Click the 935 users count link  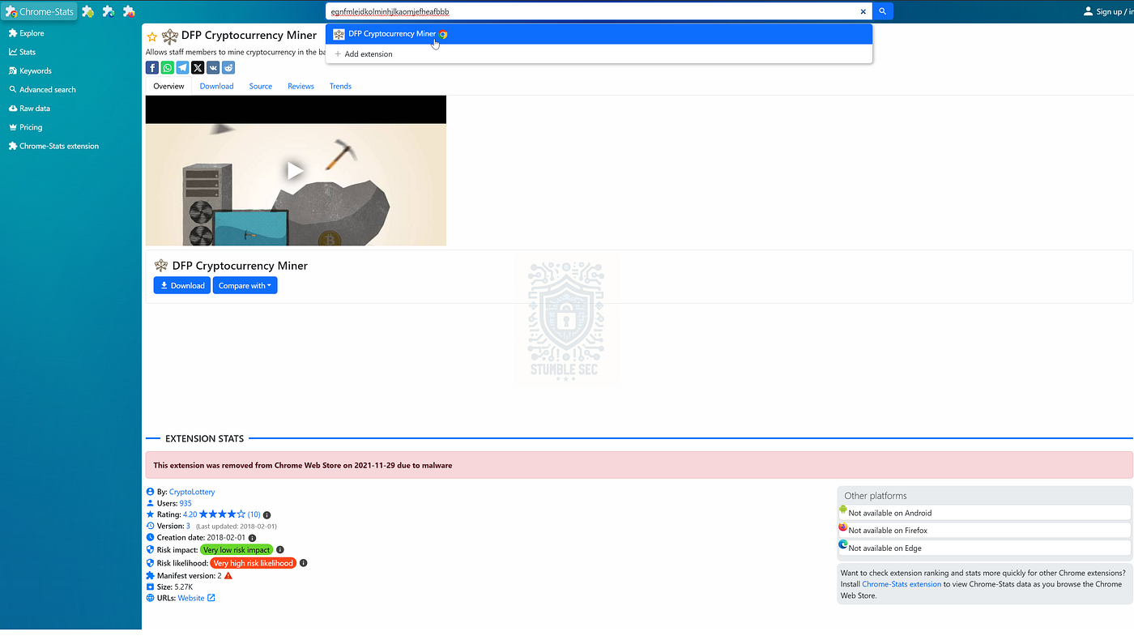pos(185,503)
